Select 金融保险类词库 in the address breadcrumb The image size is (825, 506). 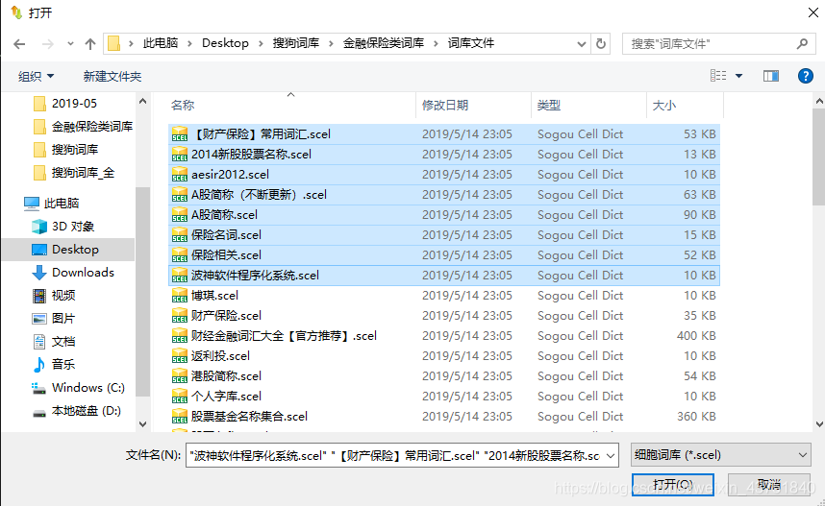pyautogui.click(x=384, y=43)
